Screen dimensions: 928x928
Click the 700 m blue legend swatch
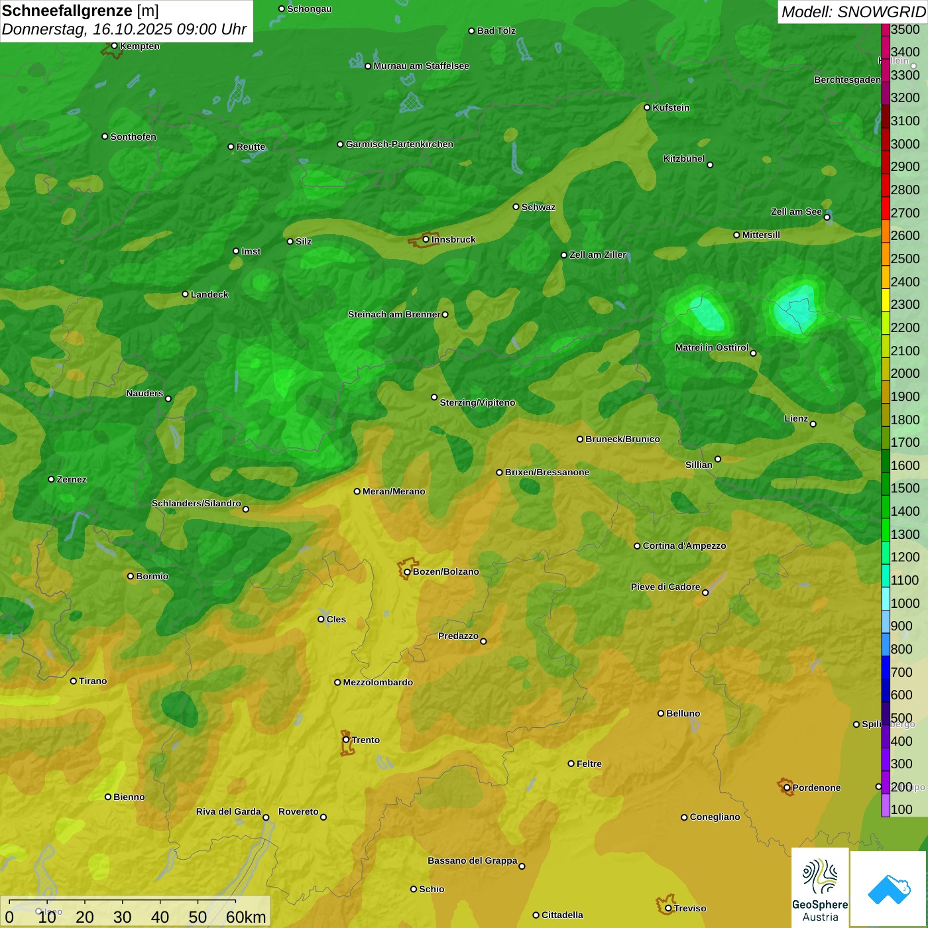point(886,667)
